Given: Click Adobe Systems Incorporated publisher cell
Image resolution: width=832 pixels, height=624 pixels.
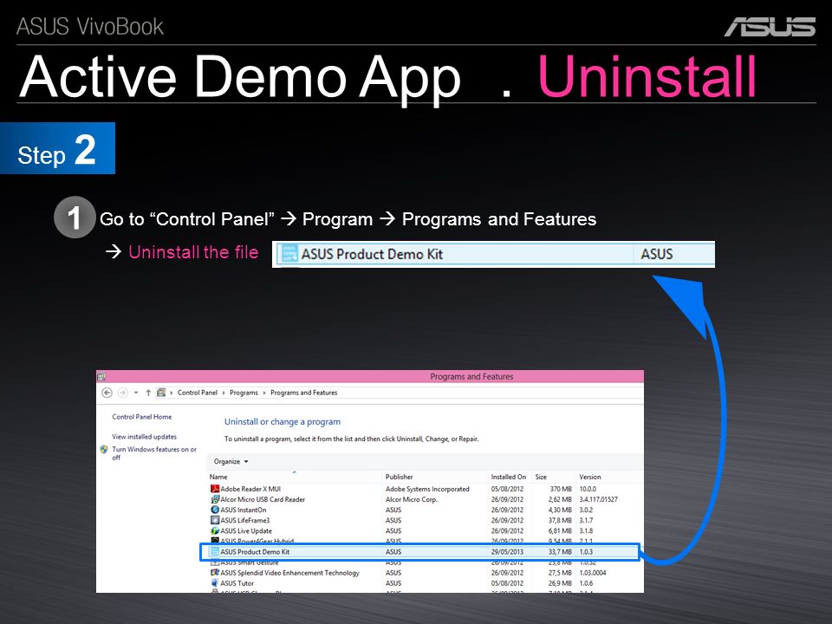Looking at the screenshot, I should pos(427,489).
